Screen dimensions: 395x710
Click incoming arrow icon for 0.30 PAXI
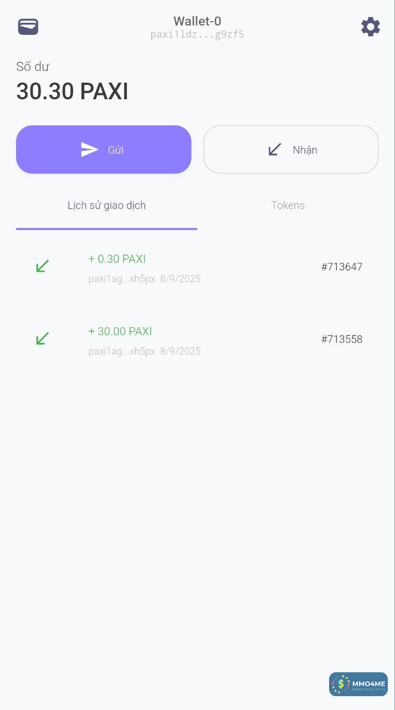pyautogui.click(x=42, y=266)
